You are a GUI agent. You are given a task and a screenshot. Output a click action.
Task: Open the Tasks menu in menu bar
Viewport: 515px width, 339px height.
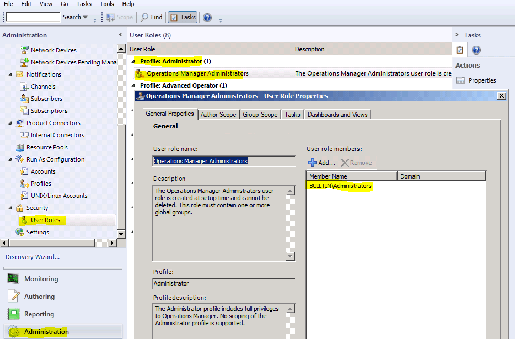(84, 4)
